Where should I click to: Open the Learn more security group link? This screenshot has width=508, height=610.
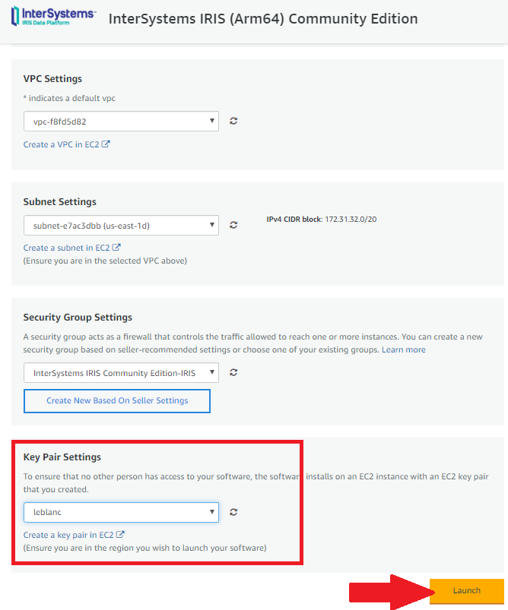click(x=404, y=349)
